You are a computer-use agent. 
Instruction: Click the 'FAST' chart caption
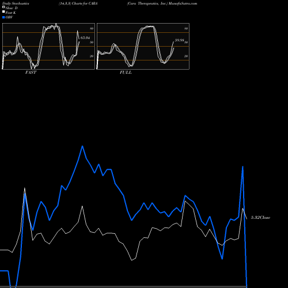(31, 73)
